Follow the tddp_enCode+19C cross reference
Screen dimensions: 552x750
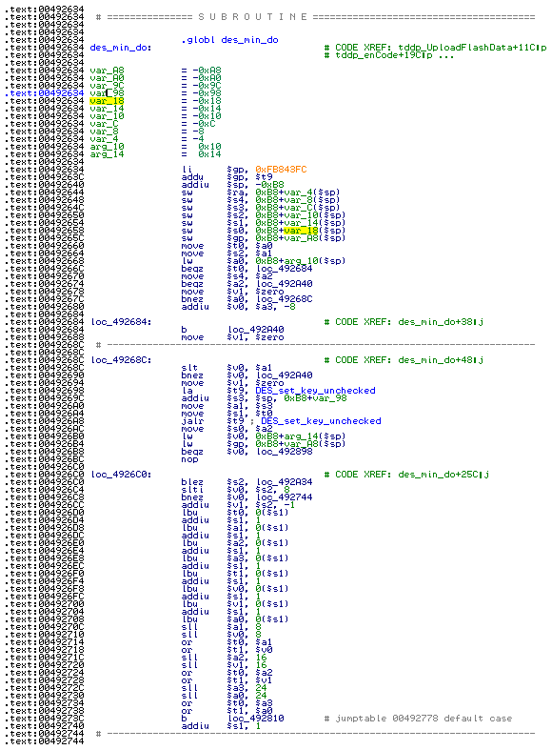[384, 55]
